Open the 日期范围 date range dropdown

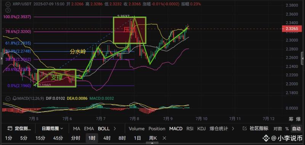52,128
